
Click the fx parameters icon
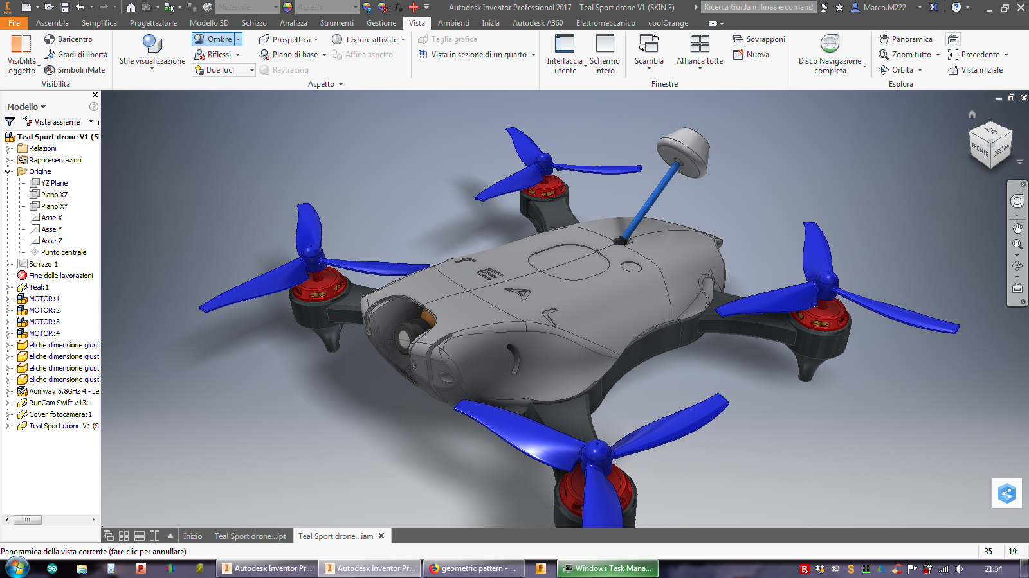(x=399, y=7)
